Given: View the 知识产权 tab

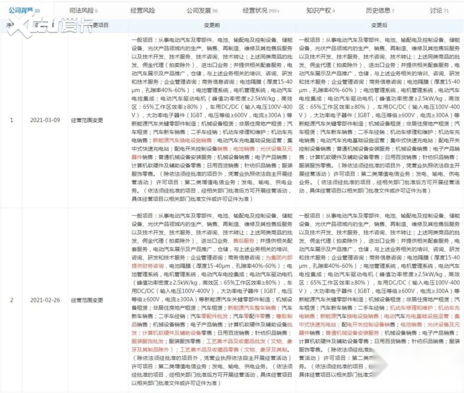Looking at the screenshot, I should [320, 10].
